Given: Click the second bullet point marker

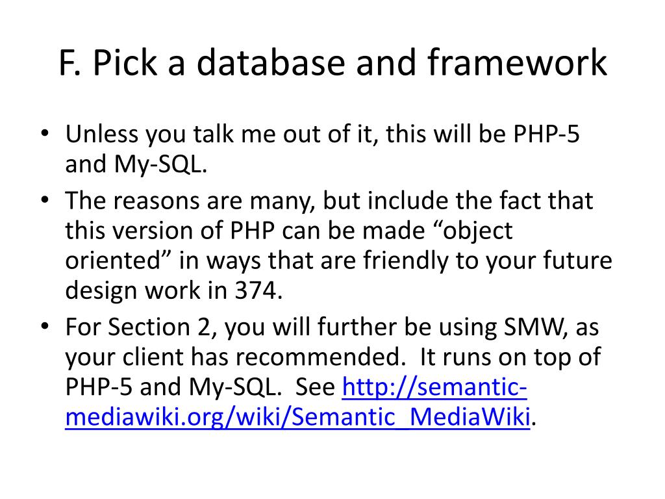Looking at the screenshot, I should tap(44, 201).
